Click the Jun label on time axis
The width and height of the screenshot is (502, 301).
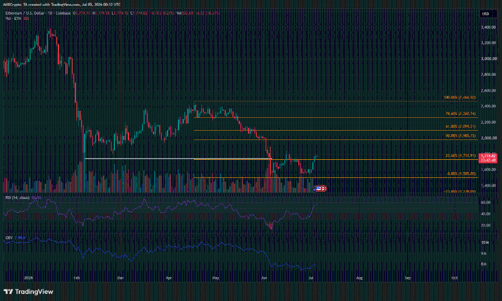(264, 278)
